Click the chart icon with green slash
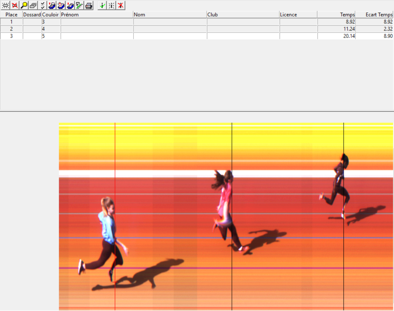This screenshot has width=394, height=311. pos(79,5)
